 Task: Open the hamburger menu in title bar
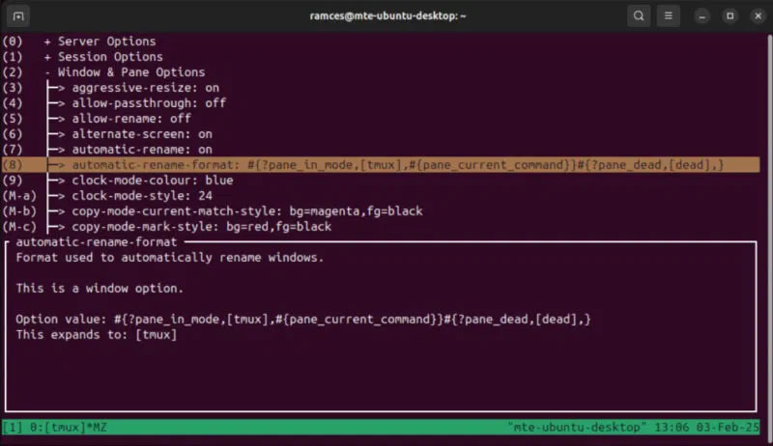coord(668,15)
